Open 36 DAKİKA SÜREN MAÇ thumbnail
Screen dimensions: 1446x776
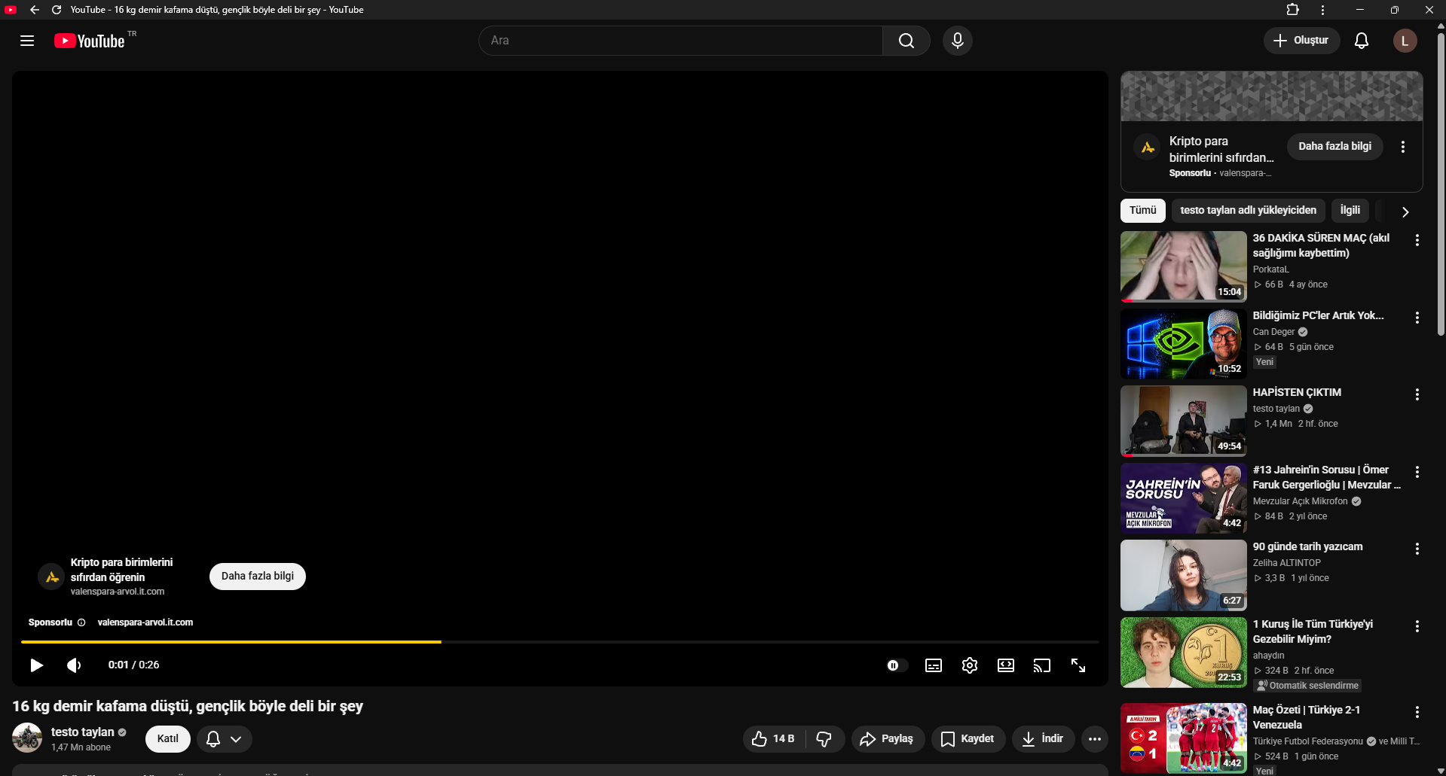tap(1184, 266)
